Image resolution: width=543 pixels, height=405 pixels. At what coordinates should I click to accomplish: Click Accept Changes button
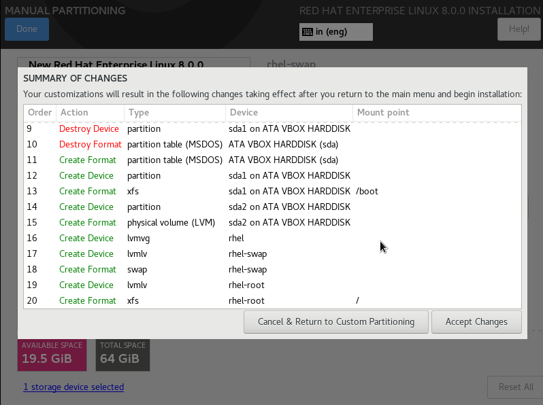476,322
